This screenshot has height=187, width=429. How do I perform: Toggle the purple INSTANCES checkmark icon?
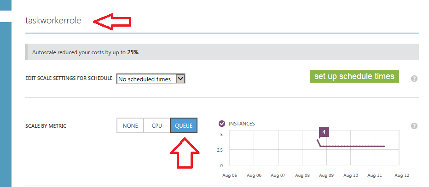[221, 124]
